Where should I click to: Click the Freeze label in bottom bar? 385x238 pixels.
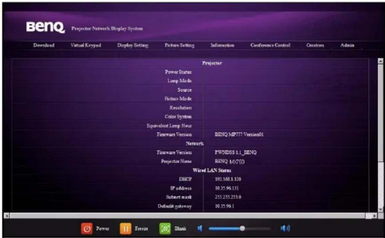coord(141,229)
